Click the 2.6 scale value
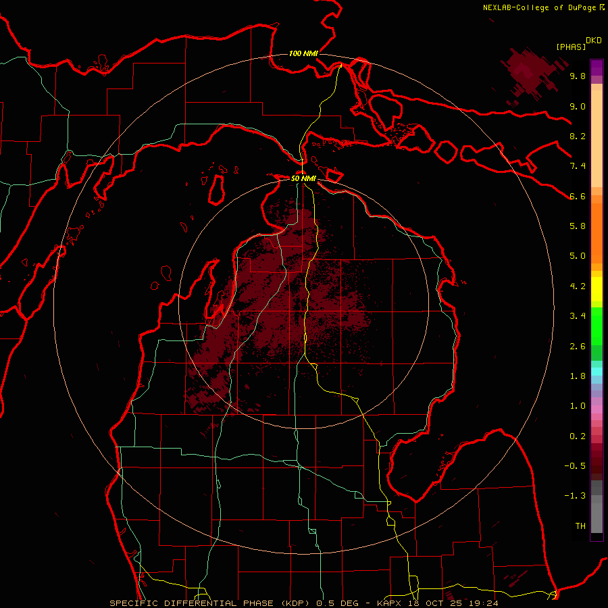Image resolution: width=608 pixels, height=608 pixels. 578,347
